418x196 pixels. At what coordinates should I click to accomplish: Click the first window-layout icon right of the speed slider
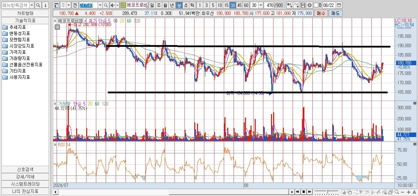[x=343, y=192]
